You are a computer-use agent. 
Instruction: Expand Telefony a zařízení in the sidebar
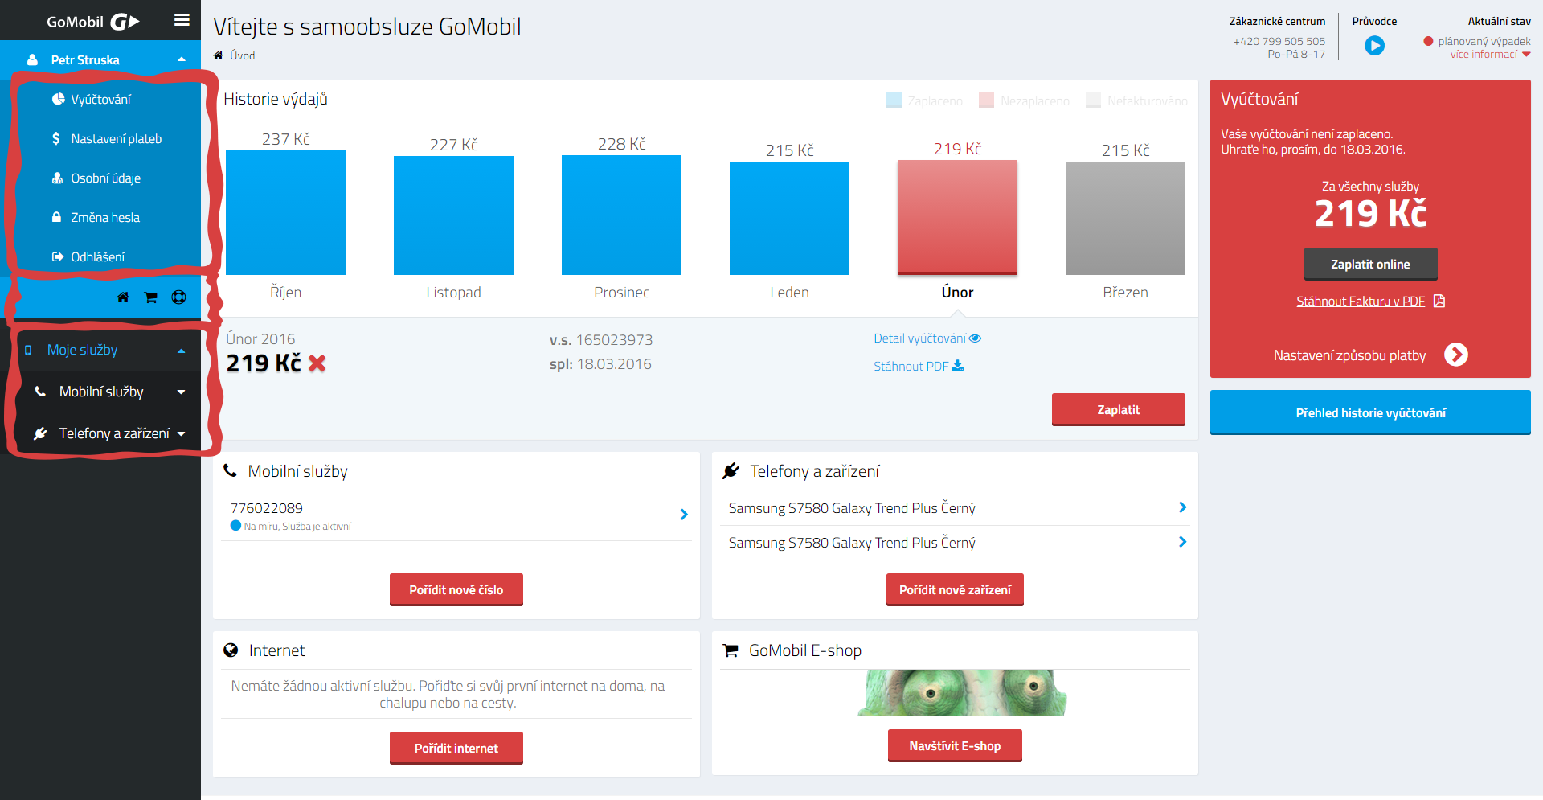[x=182, y=434]
